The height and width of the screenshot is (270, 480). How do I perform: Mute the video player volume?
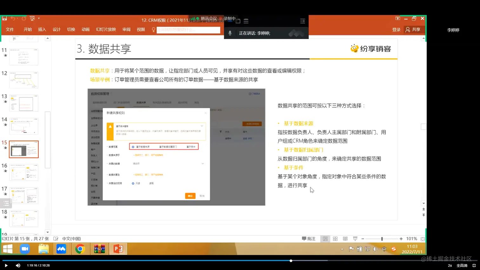pos(18,266)
